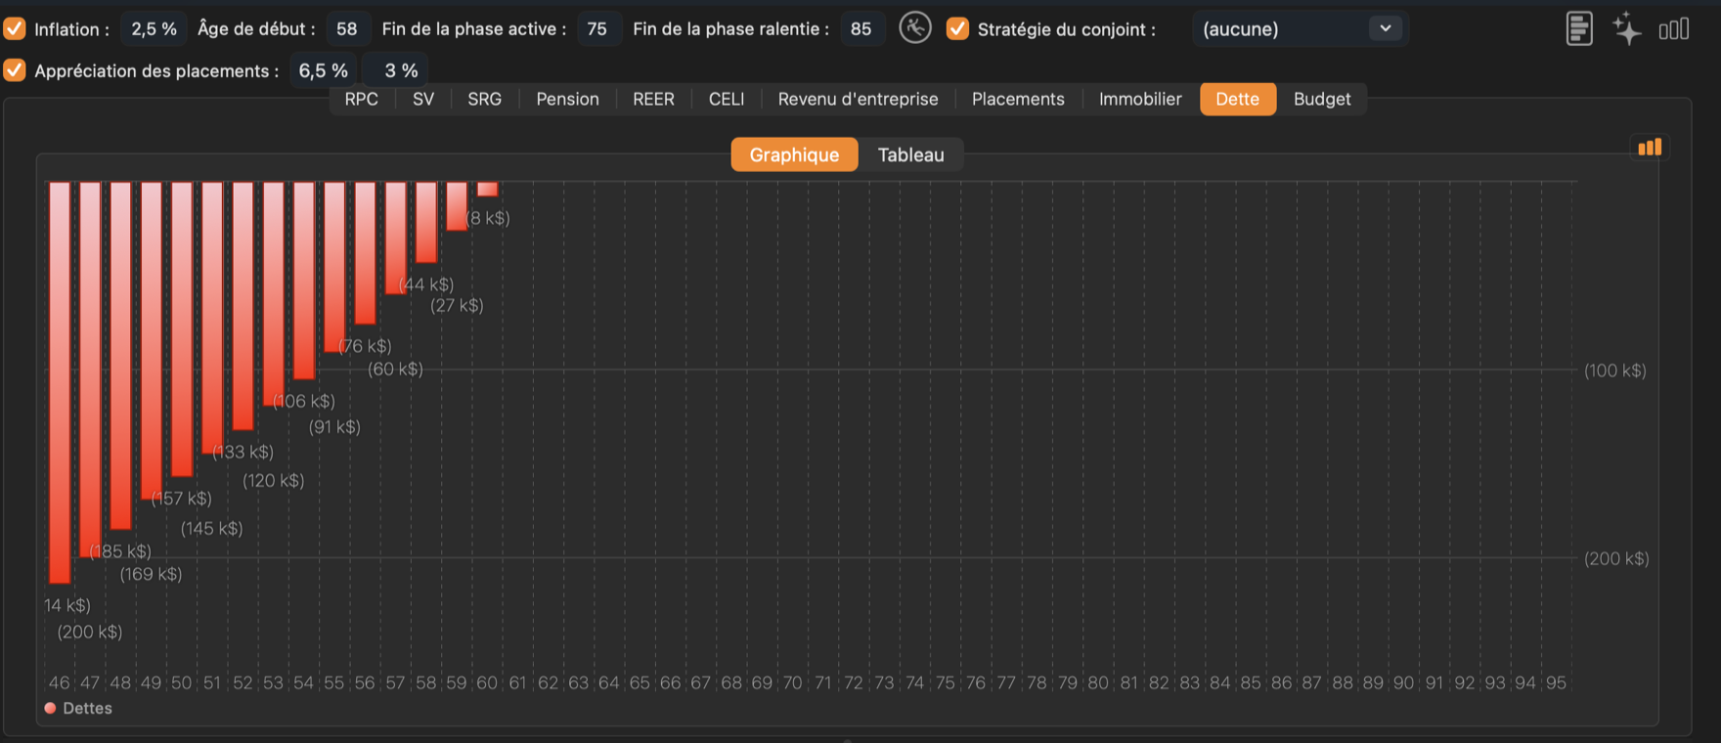
Task: Click the Dettes legend red dot
Action: (x=50, y=708)
